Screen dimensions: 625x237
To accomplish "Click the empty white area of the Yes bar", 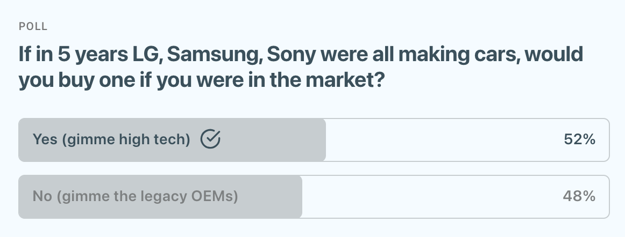I will tap(441, 140).
